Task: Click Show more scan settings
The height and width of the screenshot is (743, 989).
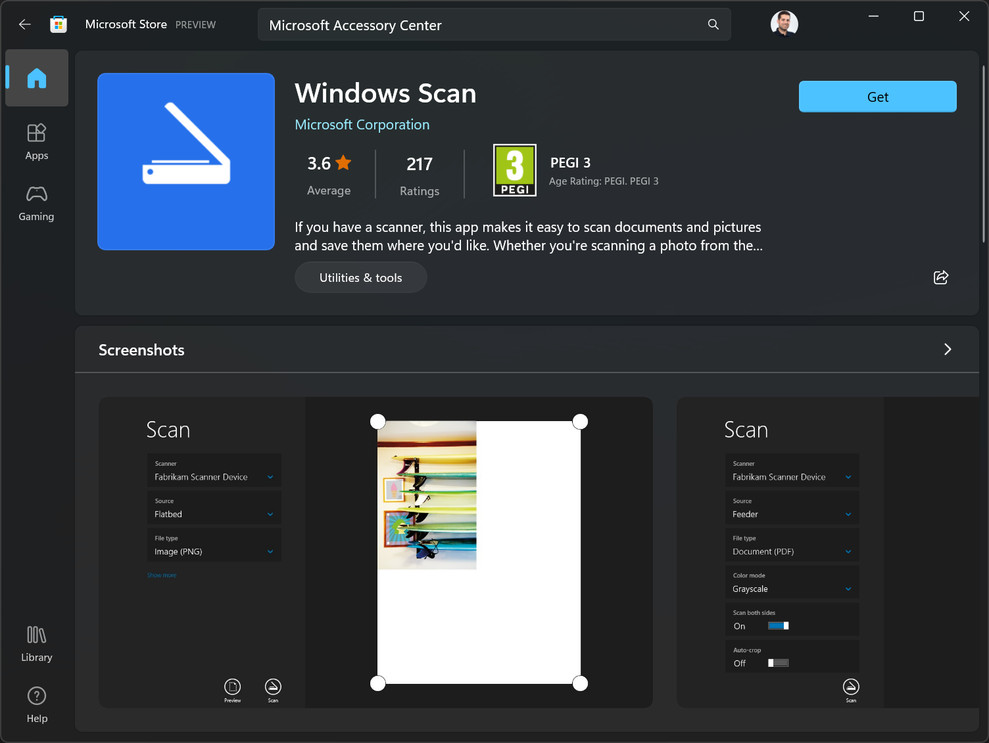Action: coord(161,575)
